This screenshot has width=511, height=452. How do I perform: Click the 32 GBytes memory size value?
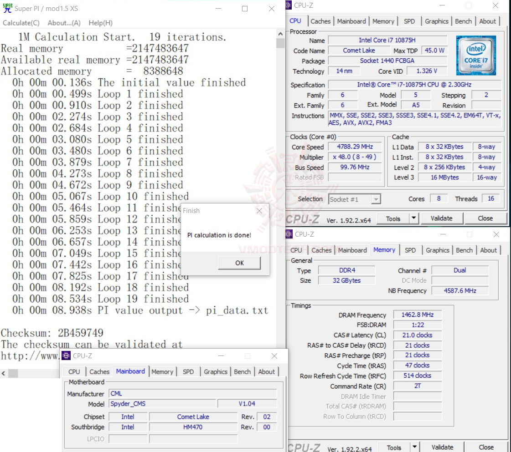click(346, 280)
